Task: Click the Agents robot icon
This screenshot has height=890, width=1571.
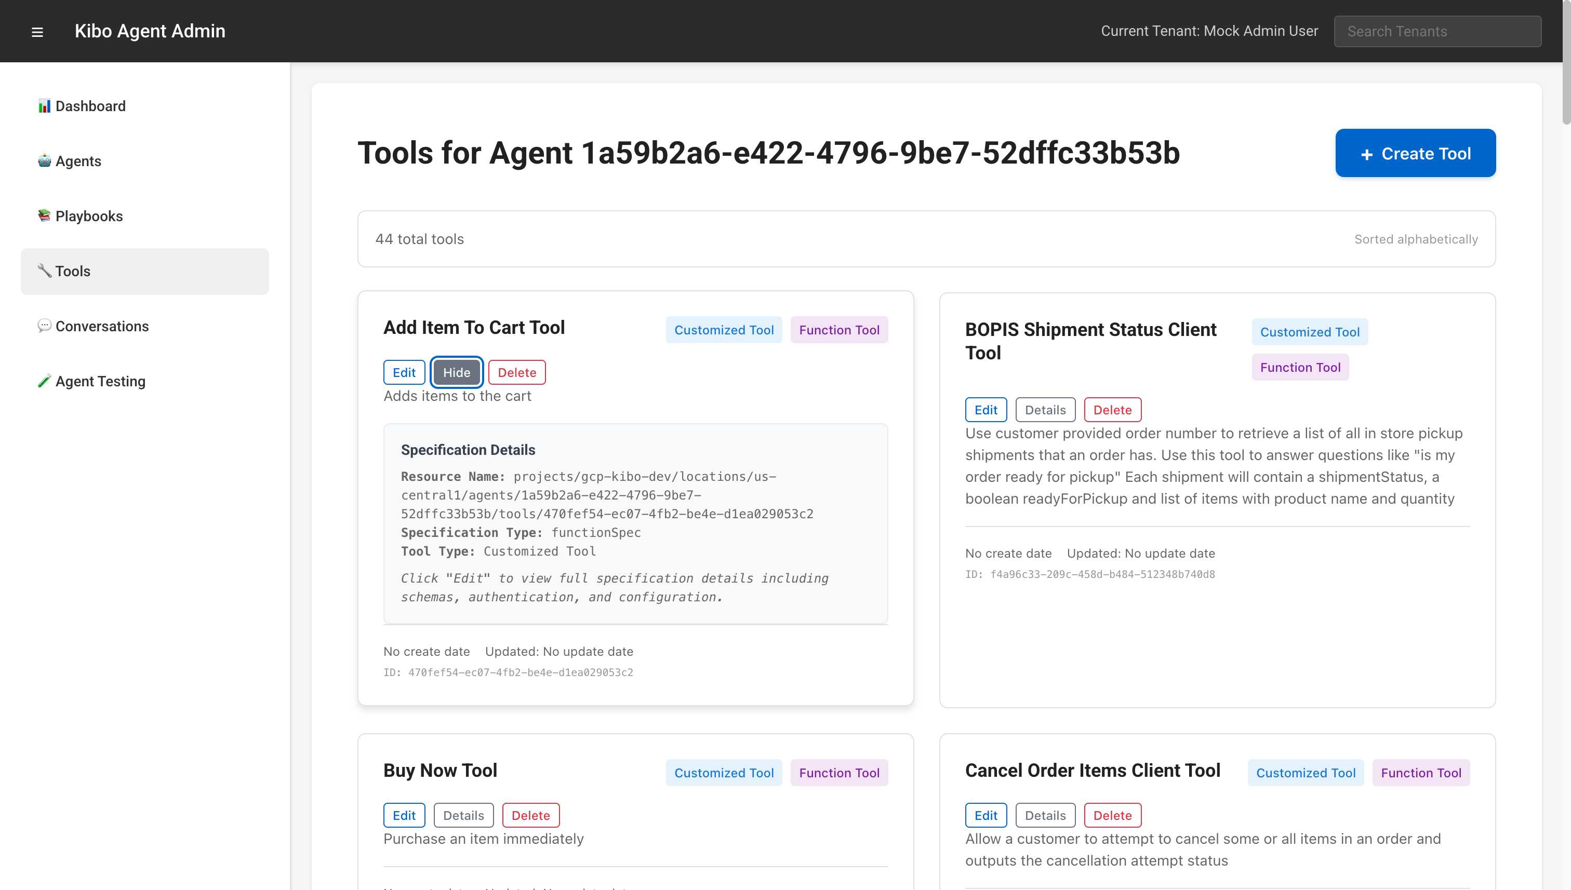Action: click(44, 161)
